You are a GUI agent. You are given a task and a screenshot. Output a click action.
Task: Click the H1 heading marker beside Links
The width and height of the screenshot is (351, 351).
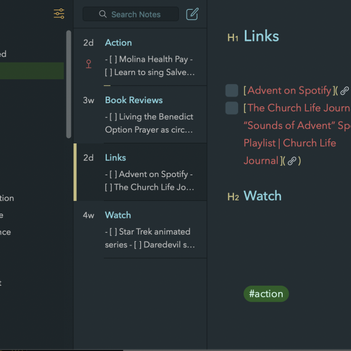coord(233,38)
